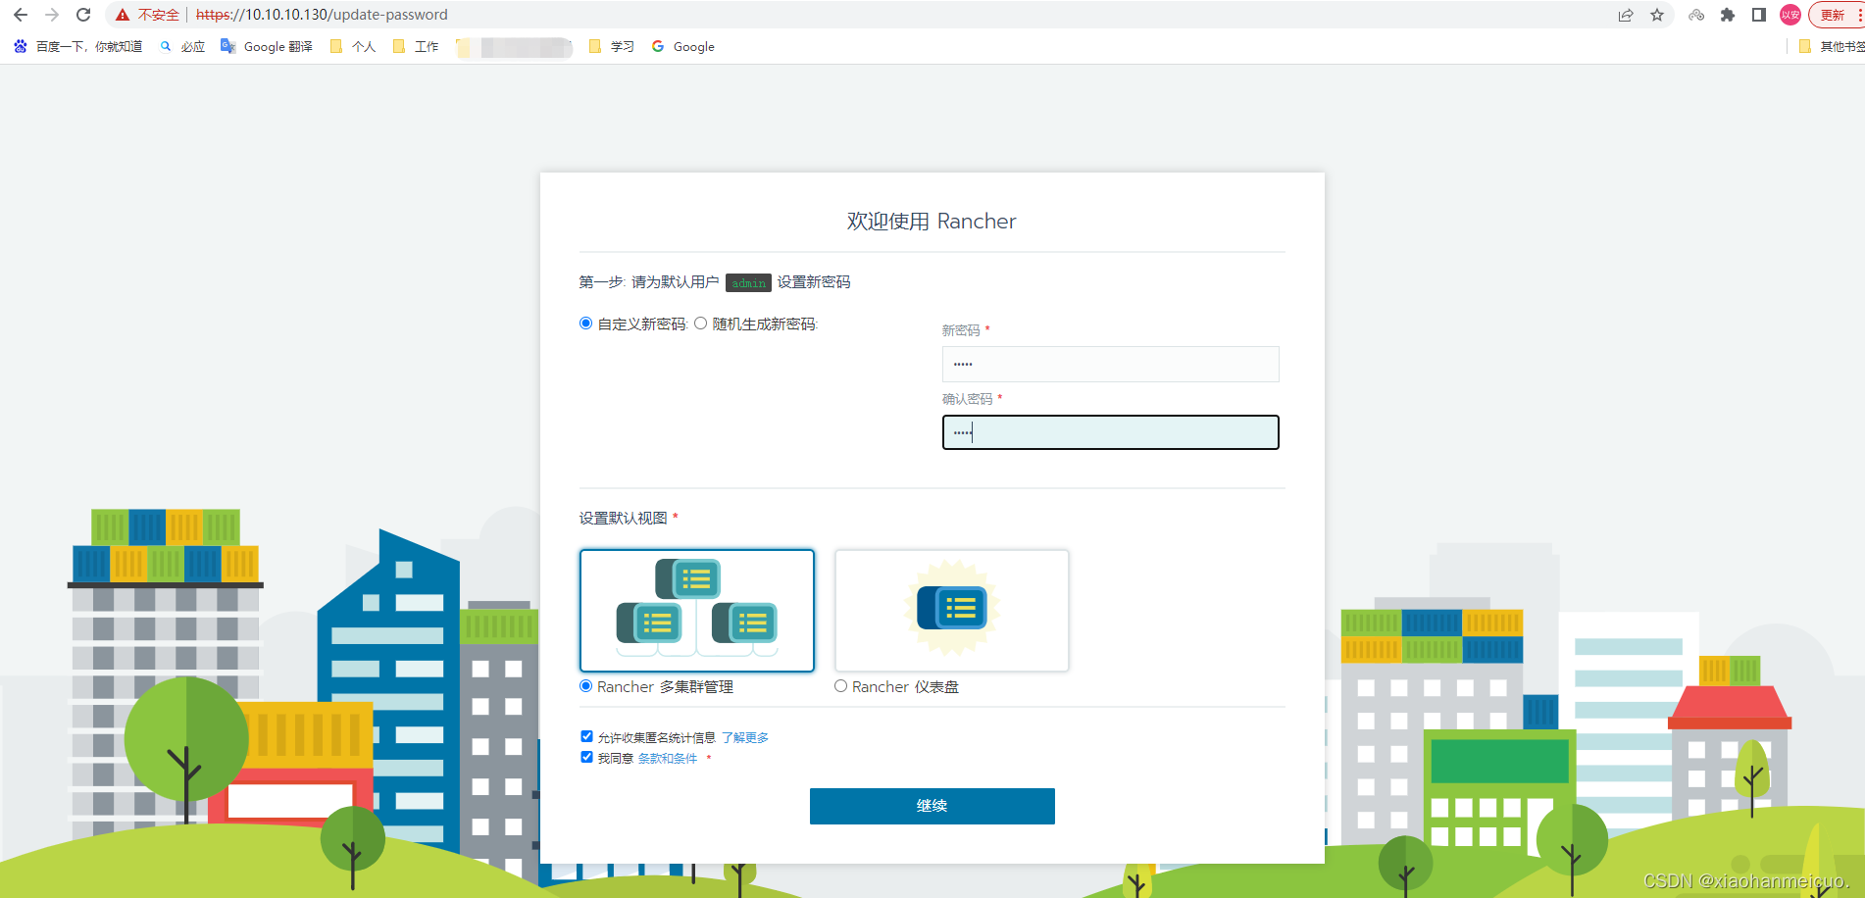This screenshot has height=898, width=1865.
Task: Select 随机生成新密码 radio option
Action: [x=700, y=324]
